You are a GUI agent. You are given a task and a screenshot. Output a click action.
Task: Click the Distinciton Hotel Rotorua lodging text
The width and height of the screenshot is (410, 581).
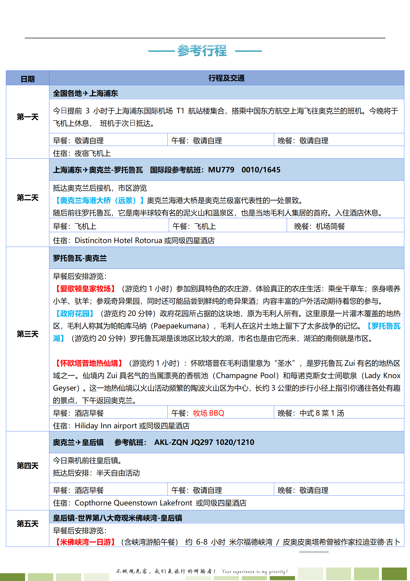(x=118, y=240)
